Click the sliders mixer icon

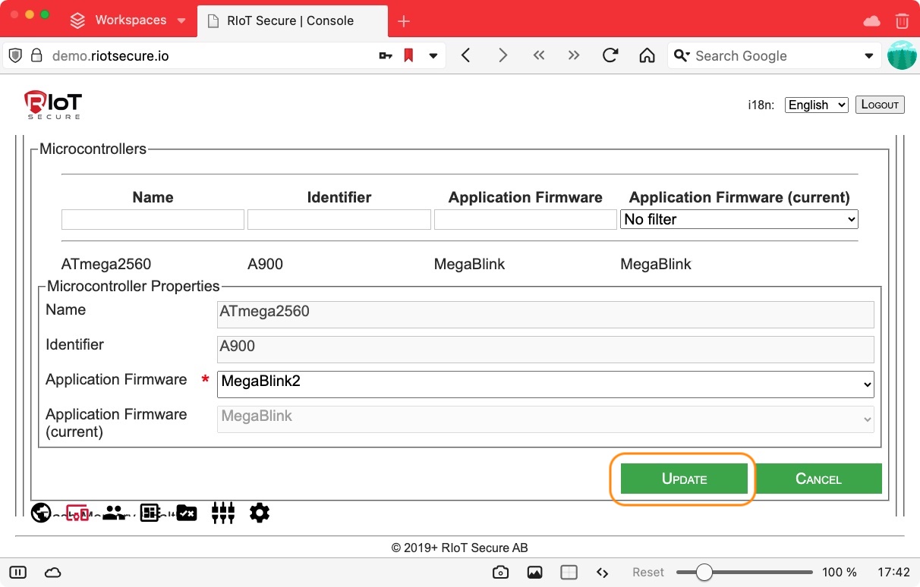pyautogui.click(x=223, y=513)
